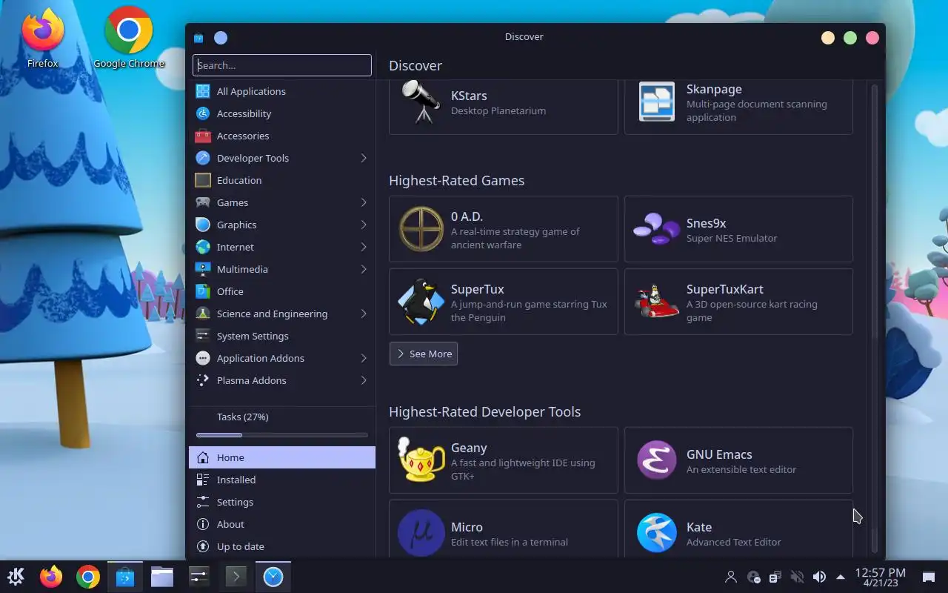Expand the Graphics subcategories arrow
The width and height of the screenshot is (948, 593).
[x=364, y=225]
